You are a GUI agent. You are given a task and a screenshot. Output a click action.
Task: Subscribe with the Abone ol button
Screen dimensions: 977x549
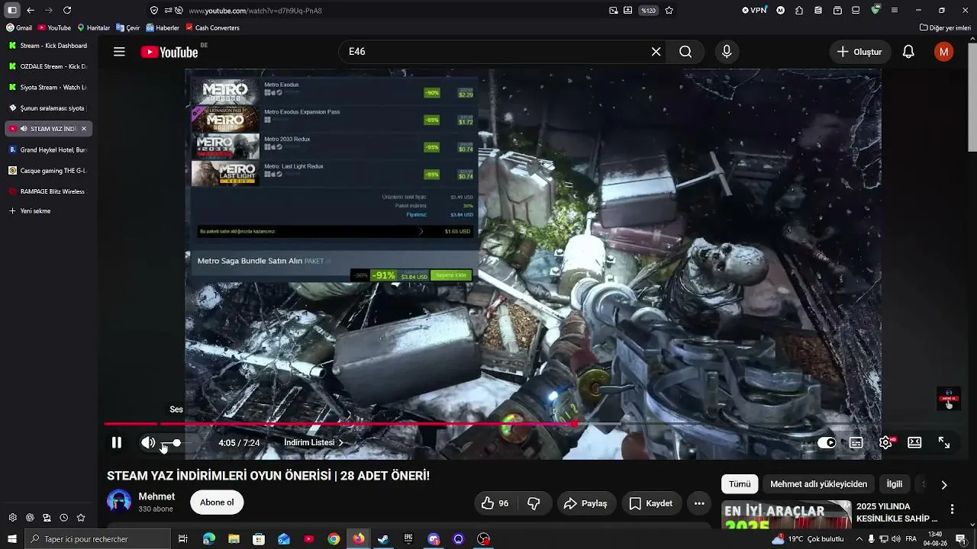[x=217, y=502]
